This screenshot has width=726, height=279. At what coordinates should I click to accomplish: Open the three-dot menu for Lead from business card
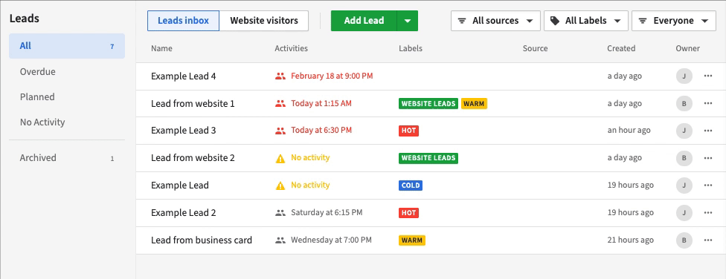click(x=707, y=240)
